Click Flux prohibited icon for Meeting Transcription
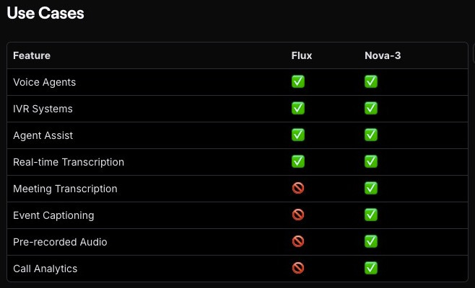 pos(298,188)
